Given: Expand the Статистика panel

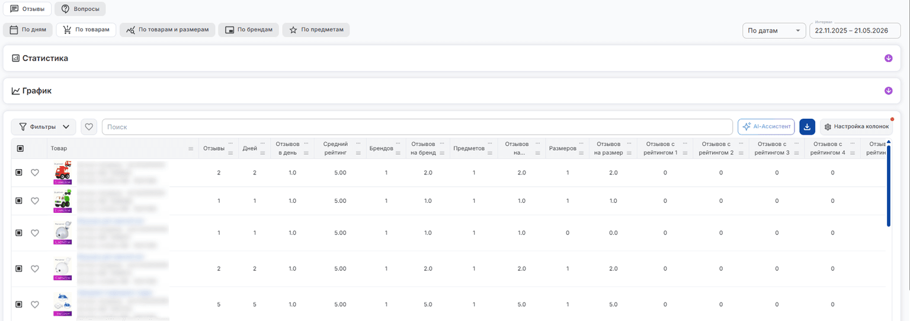Looking at the screenshot, I should 888,59.
